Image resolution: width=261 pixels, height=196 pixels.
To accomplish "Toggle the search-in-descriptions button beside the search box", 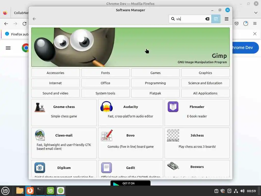I will (x=216, y=19).
